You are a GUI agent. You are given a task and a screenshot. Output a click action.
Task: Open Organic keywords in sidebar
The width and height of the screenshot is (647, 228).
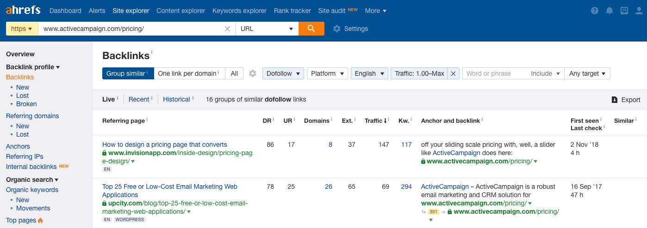(x=32, y=190)
